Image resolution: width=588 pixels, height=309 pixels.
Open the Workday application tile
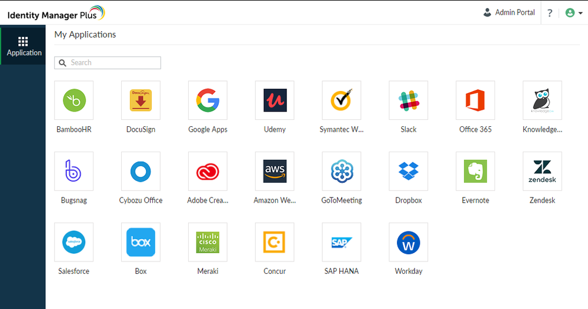point(409,243)
